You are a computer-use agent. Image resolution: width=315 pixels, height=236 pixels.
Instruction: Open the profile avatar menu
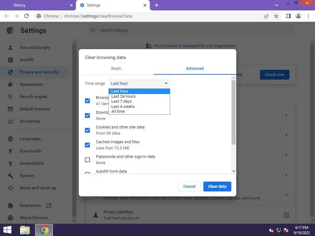coord(298,16)
